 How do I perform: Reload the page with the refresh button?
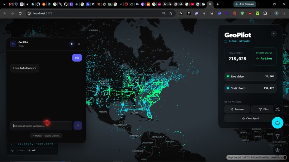click(20, 13)
